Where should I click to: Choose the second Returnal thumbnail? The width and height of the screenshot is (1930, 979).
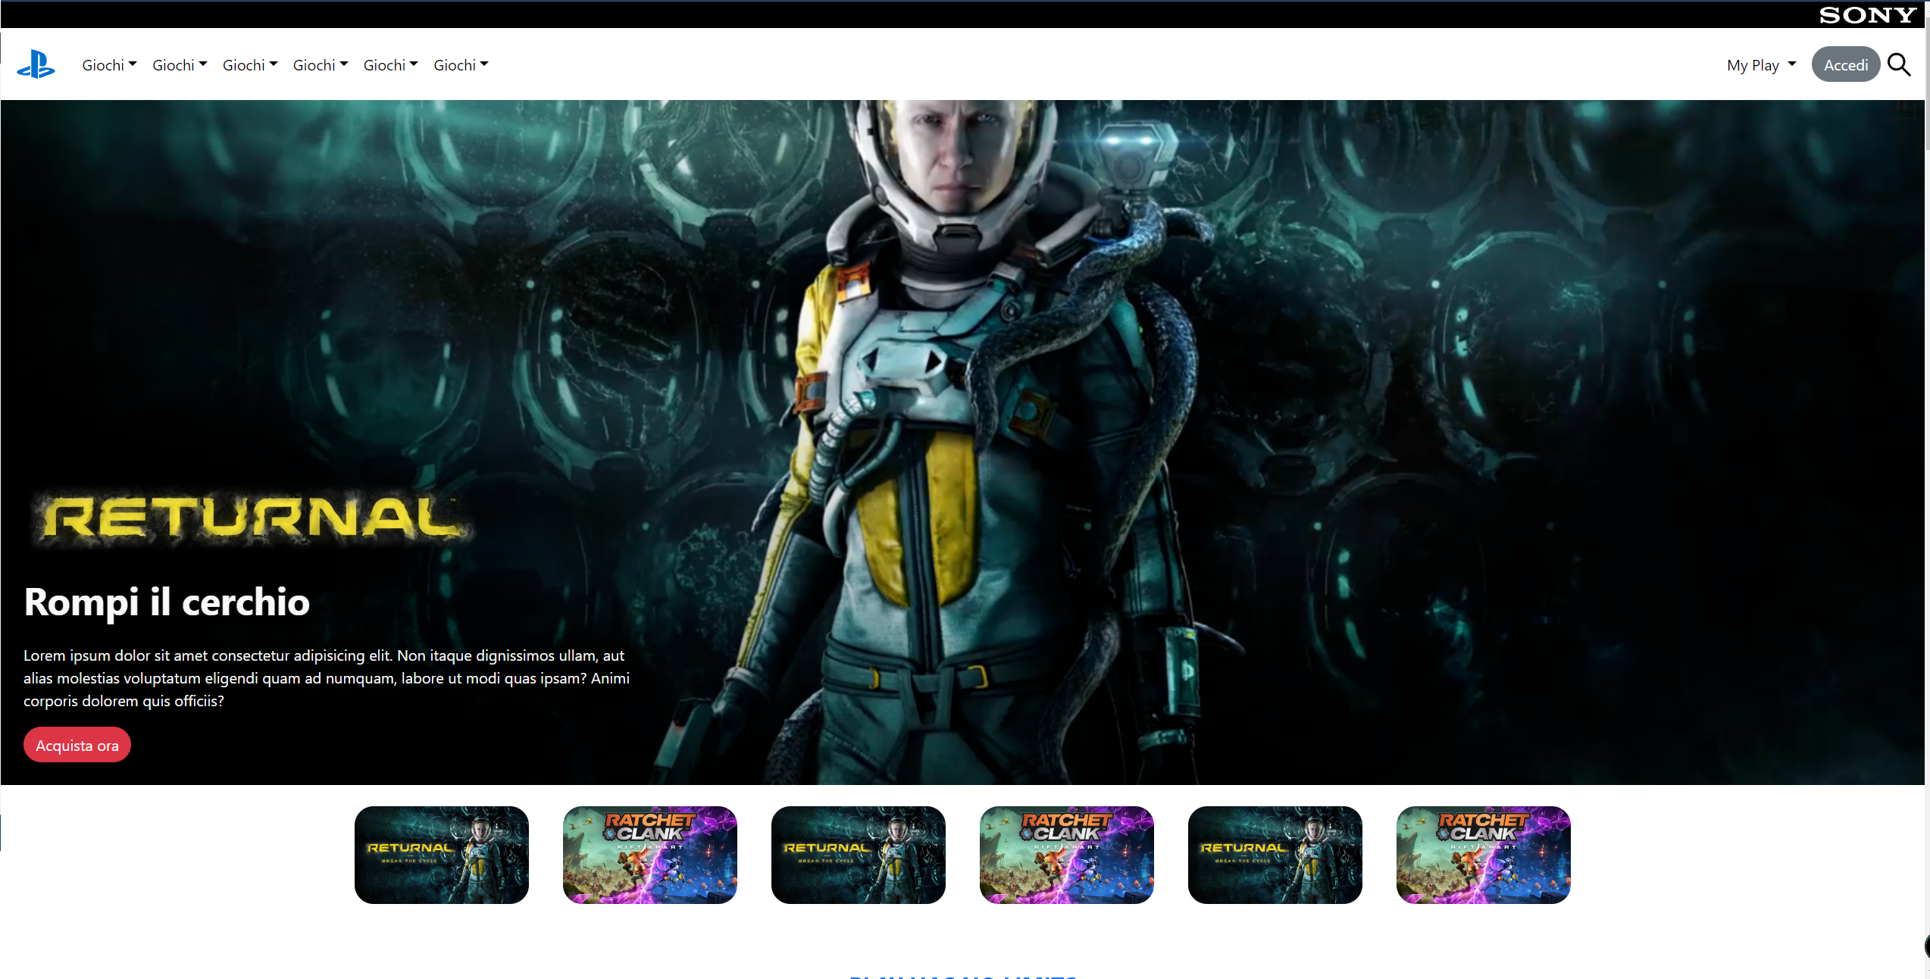click(859, 854)
